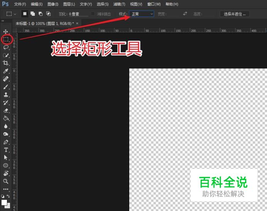This screenshot has width=267, height=211.
Task: Reset default foreground and background colors
Action: point(3,196)
